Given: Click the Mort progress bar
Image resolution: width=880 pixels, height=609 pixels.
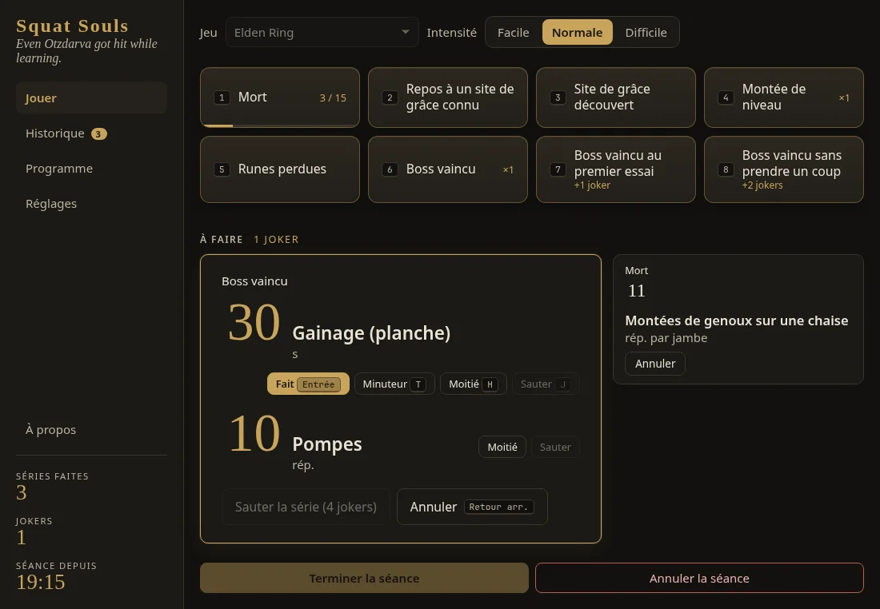Looking at the screenshot, I should [280, 125].
